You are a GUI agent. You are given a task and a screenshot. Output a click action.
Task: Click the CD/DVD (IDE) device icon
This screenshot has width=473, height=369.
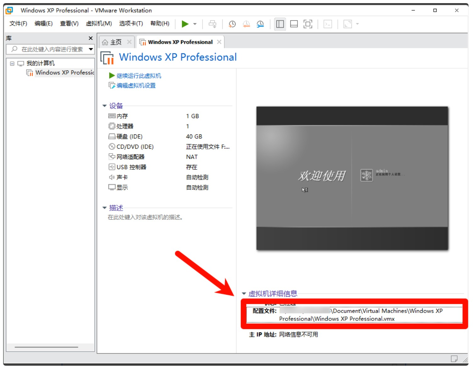pyautogui.click(x=112, y=147)
